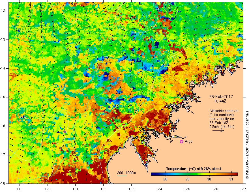Click longitude axis label '127'
Viewport: 249px width, 192px height.
tap(243, 189)
